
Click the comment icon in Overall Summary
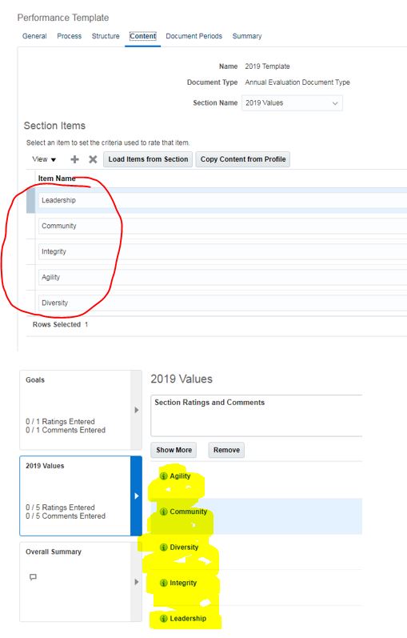point(34,577)
